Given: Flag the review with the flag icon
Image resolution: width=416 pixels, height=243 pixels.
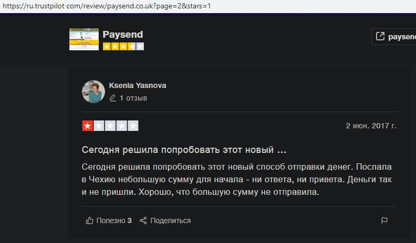Looking at the screenshot, I should pyautogui.click(x=384, y=220).
